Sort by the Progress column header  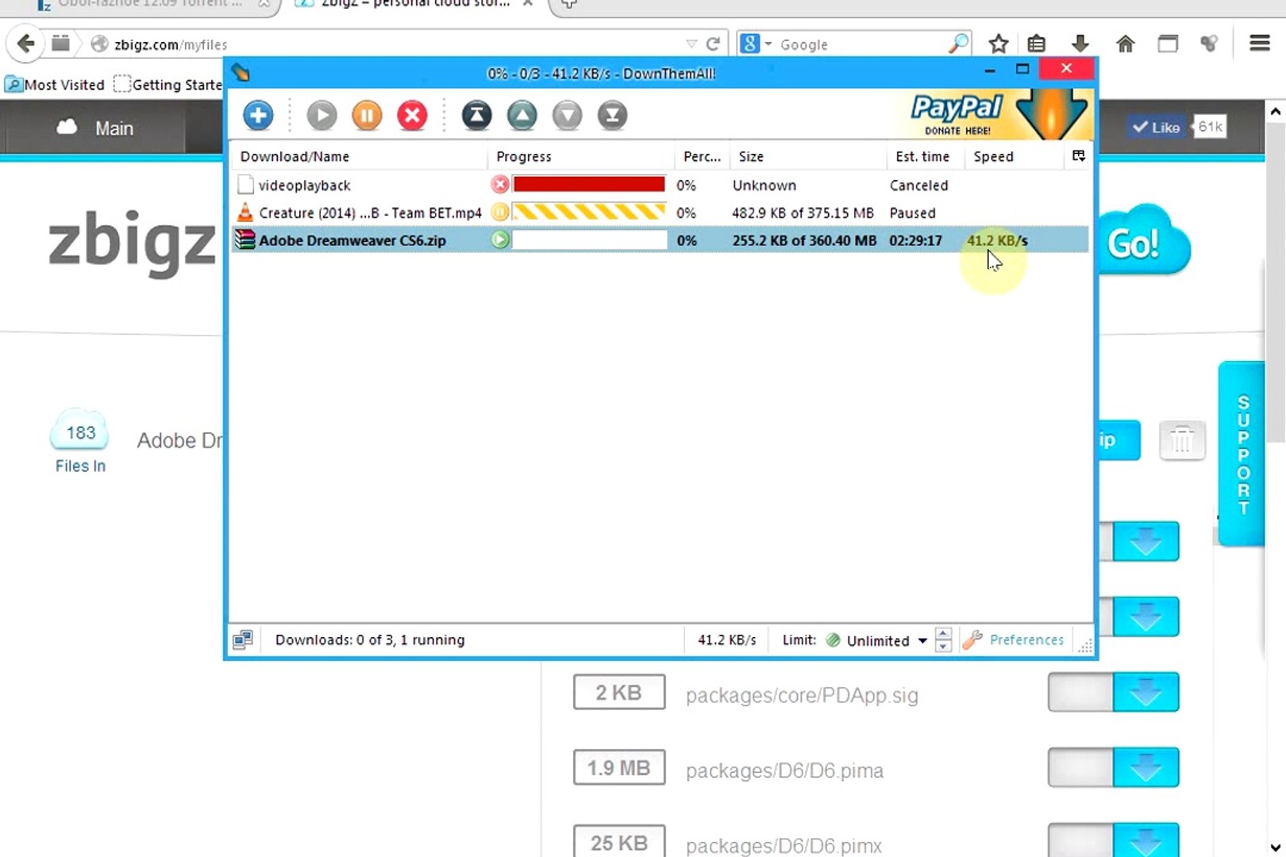tap(581, 156)
